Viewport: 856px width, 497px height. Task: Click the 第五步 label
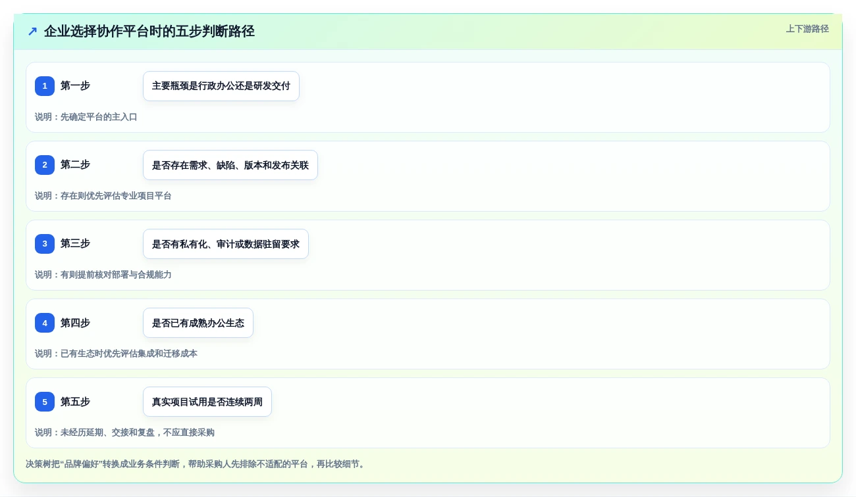pyautogui.click(x=75, y=401)
